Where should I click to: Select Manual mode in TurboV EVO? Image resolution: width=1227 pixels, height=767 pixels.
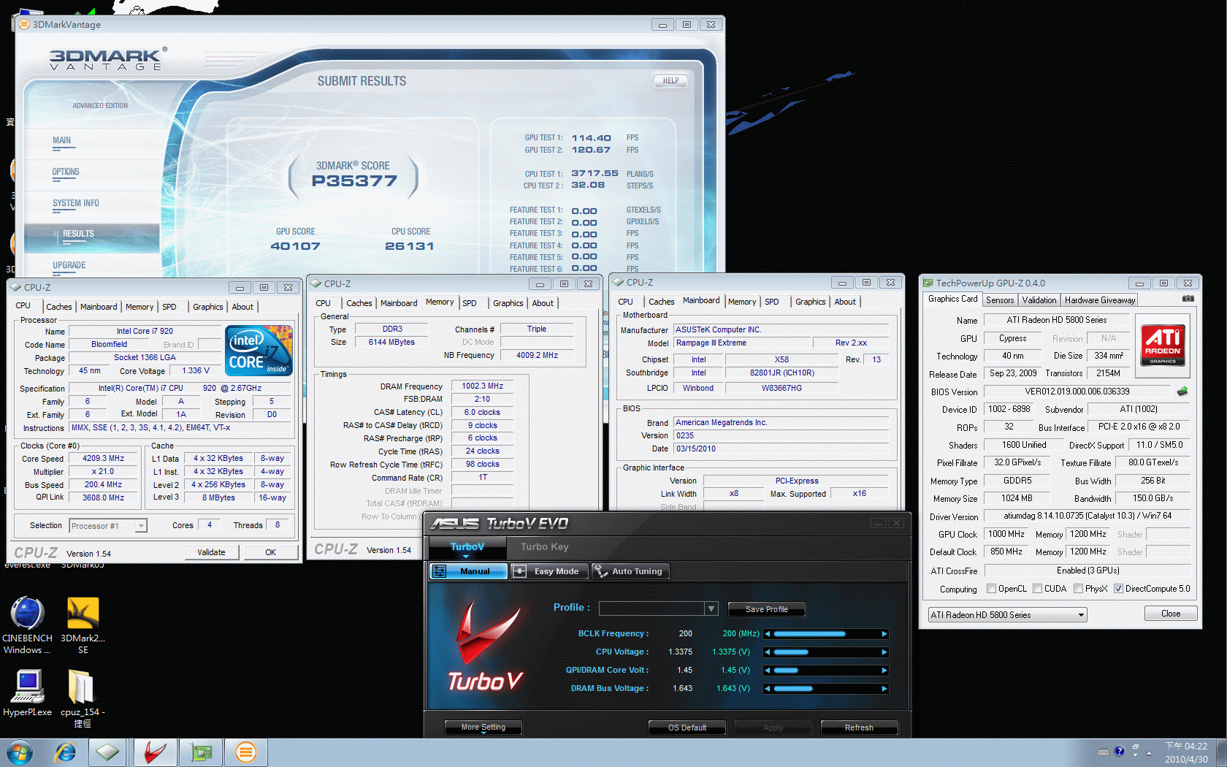(x=468, y=571)
